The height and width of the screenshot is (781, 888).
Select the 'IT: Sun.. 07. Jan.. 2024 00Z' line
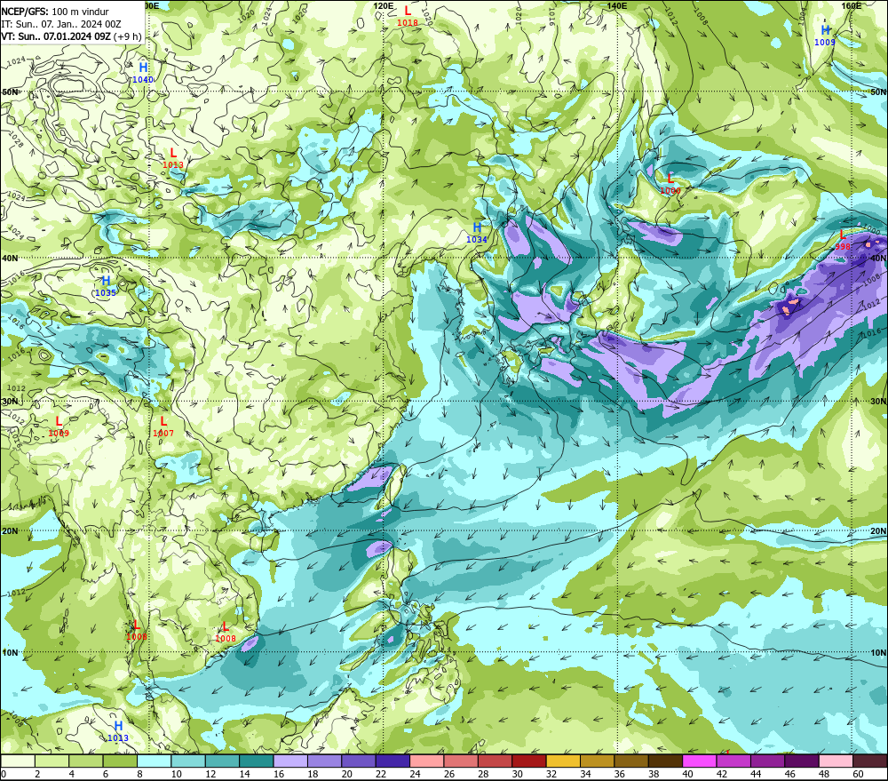click(x=61, y=24)
